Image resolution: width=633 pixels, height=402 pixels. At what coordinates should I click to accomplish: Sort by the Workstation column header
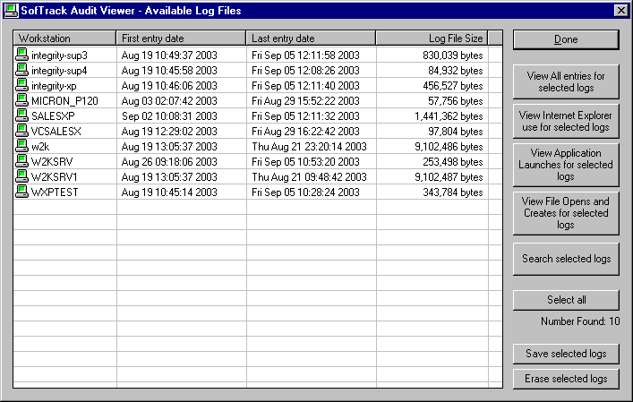tap(64, 38)
